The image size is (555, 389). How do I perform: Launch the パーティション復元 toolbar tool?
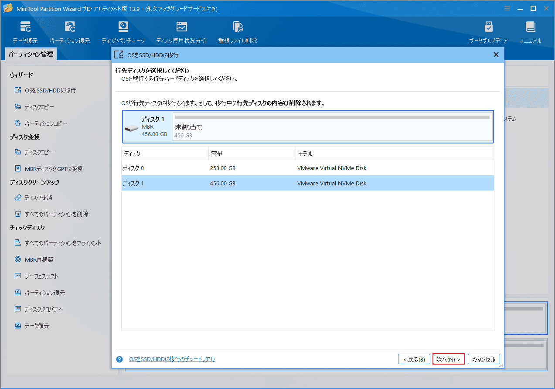pos(70,32)
